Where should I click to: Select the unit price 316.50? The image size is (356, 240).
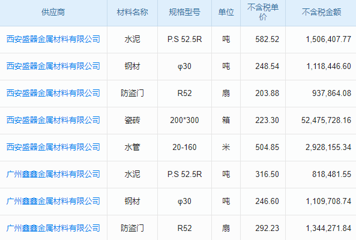point(267,174)
